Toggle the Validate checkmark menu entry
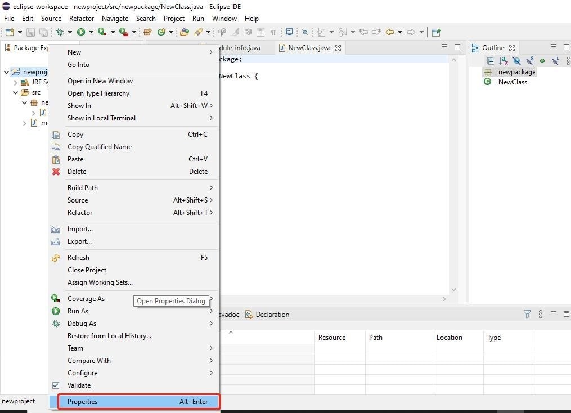This screenshot has width=571, height=413. coord(79,385)
